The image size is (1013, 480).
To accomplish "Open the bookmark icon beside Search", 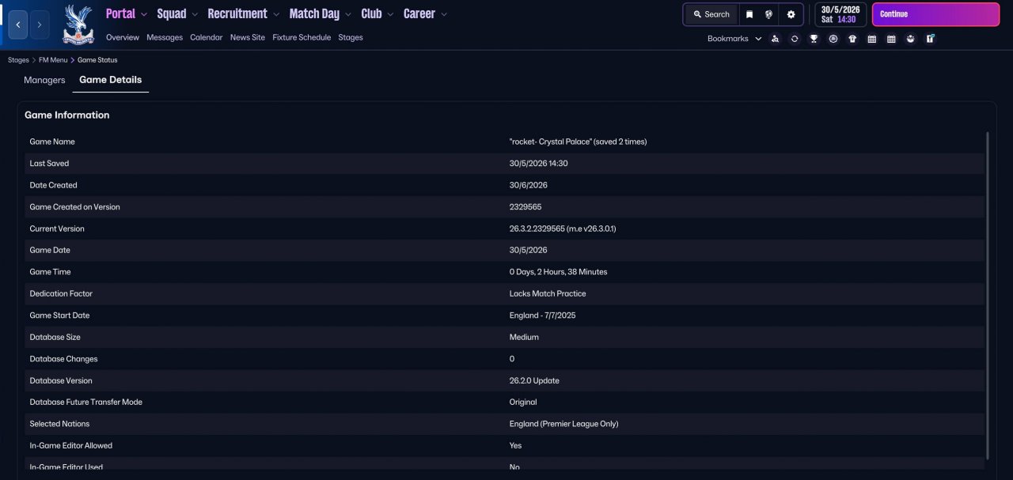I will tap(749, 14).
